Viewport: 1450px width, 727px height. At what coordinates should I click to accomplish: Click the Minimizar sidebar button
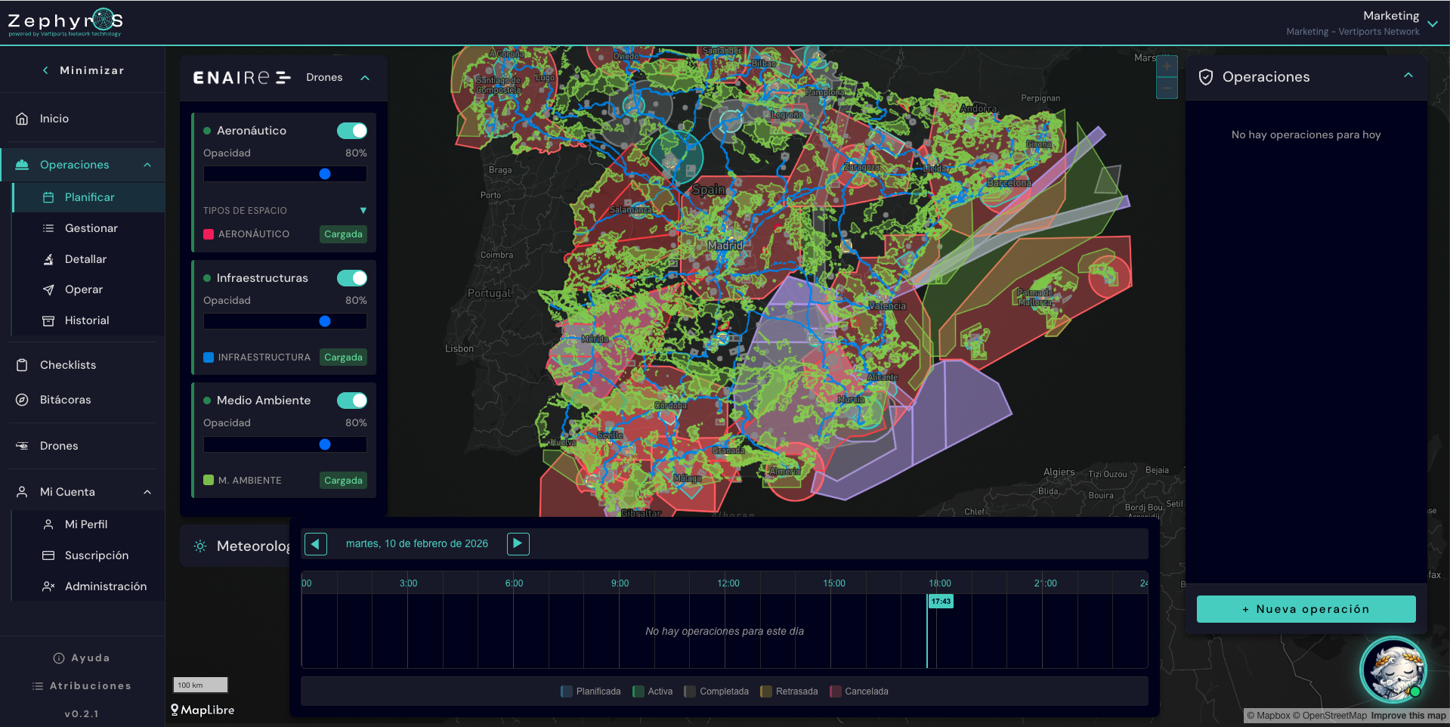coord(83,70)
